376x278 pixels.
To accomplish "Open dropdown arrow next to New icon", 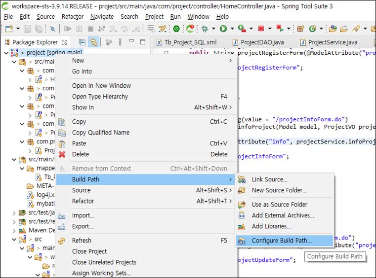I will 18,29.
